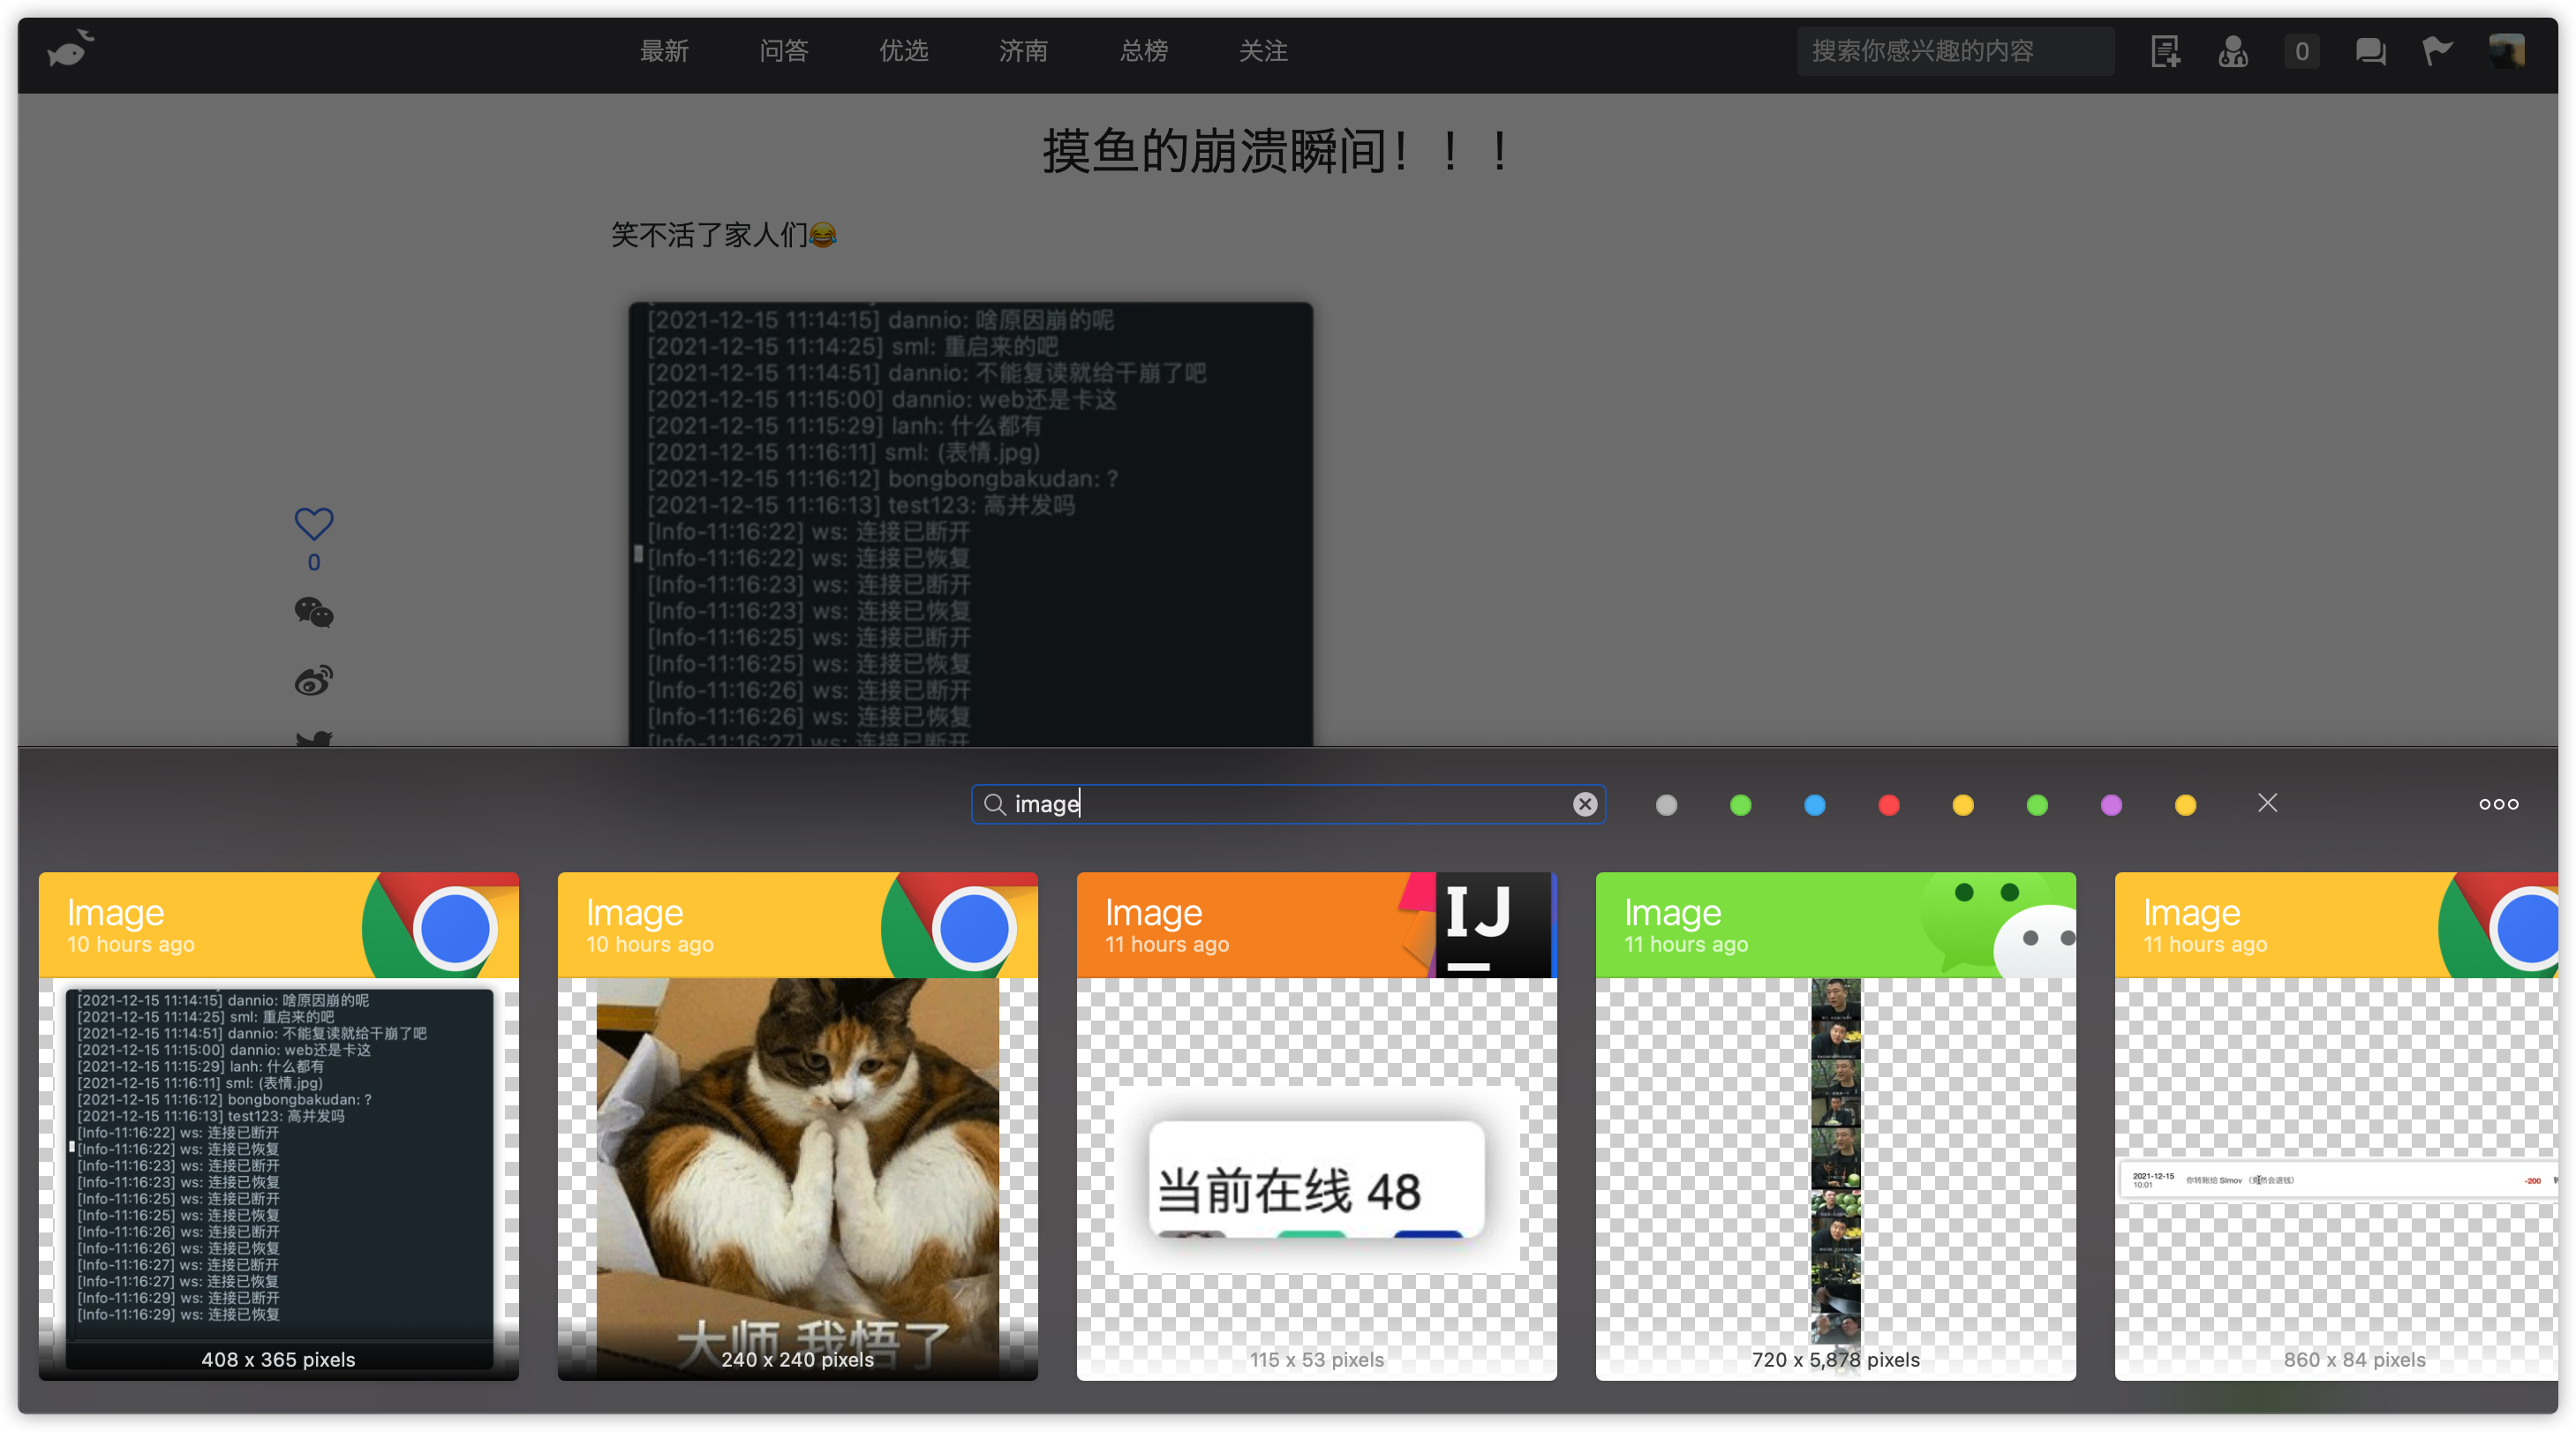Switch to the 问答 tab

pos(784,51)
